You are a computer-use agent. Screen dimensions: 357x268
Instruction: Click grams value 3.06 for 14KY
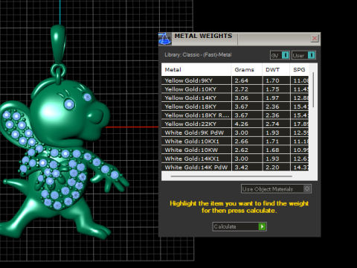(x=241, y=98)
